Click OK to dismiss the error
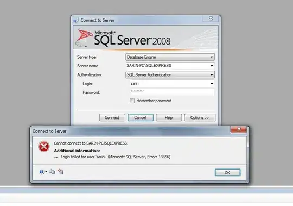 tap(227, 172)
